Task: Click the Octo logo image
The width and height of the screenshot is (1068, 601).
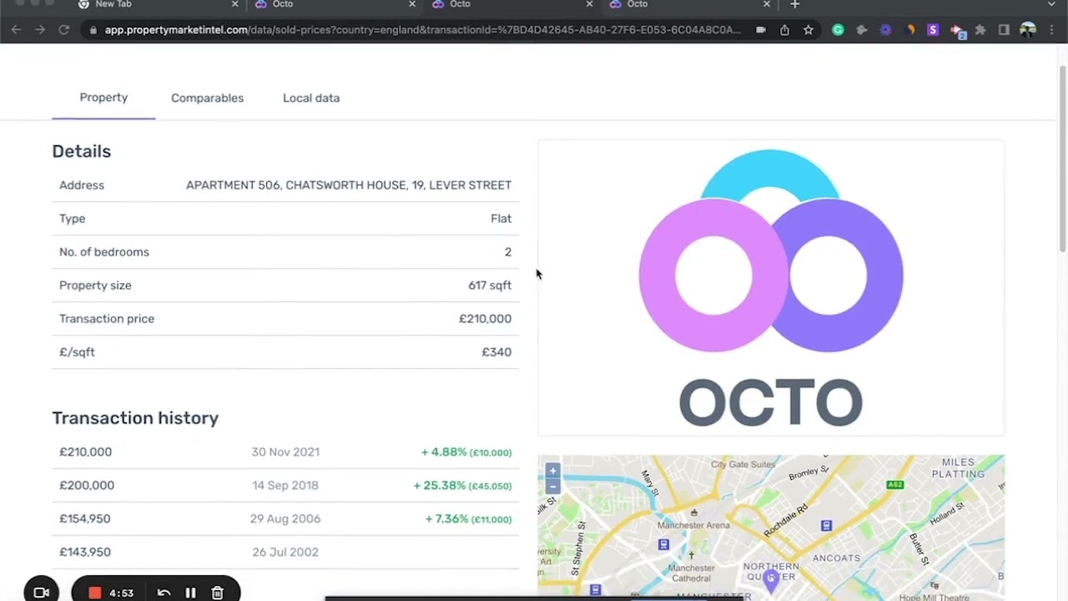Action: (x=771, y=288)
